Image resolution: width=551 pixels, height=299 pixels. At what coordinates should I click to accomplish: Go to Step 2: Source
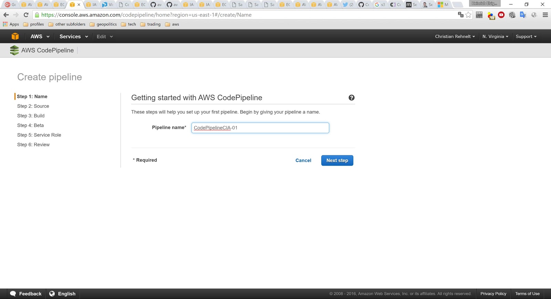pos(33,106)
